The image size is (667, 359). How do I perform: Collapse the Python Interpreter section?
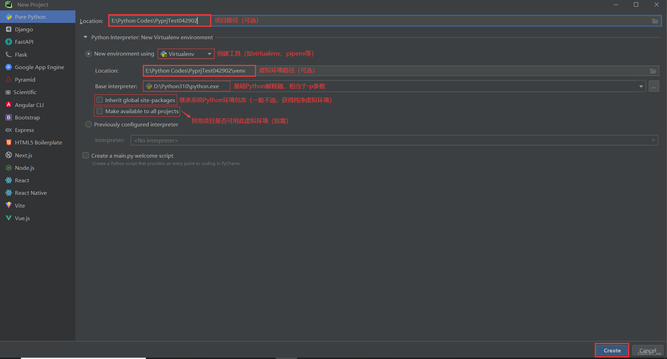85,37
